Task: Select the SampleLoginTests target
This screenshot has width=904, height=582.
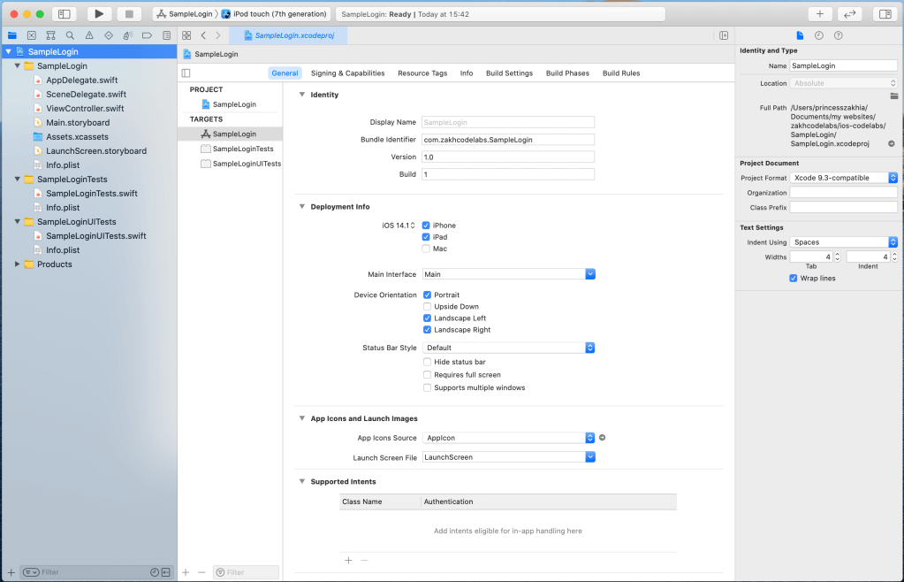Action: pyautogui.click(x=242, y=149)
